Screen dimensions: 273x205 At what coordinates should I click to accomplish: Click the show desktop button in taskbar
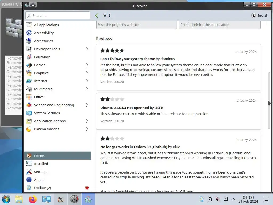[266, 199]
